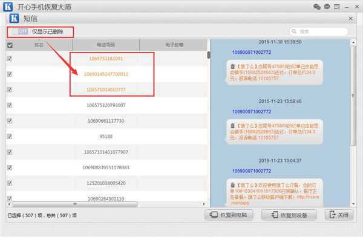
Task: Select phone number 95188
Action: pyautogui.click(x=106, y=136)
